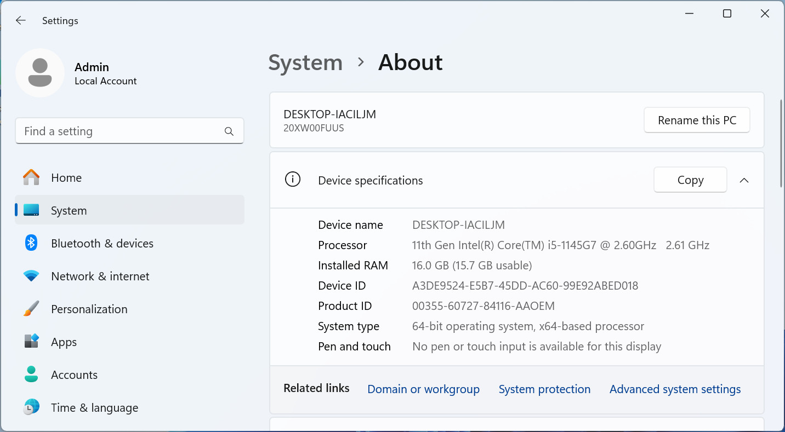
Task: Click the Time & language globe icon
Action: [x=31, y=407]
